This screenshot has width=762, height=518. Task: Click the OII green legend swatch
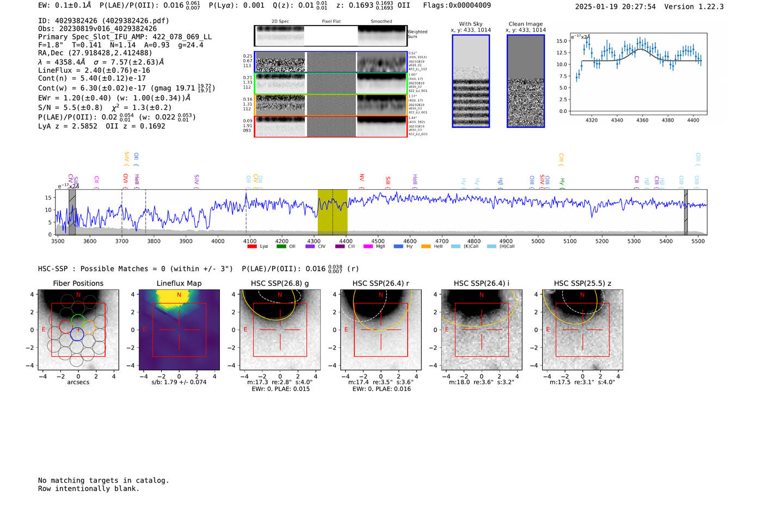[281, 246]
